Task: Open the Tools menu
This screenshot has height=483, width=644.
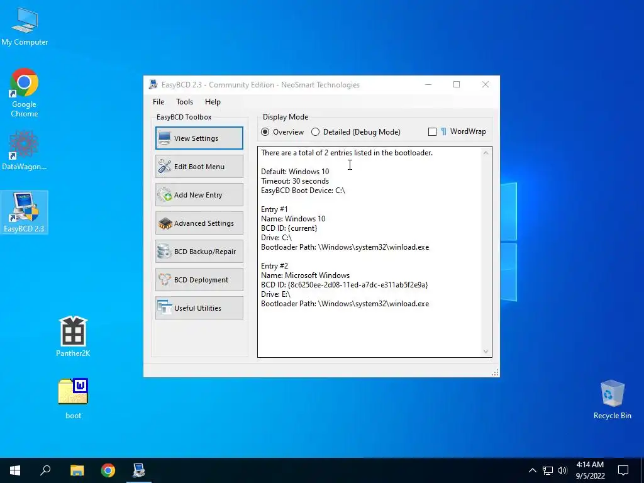Action: tap(184, 102)
